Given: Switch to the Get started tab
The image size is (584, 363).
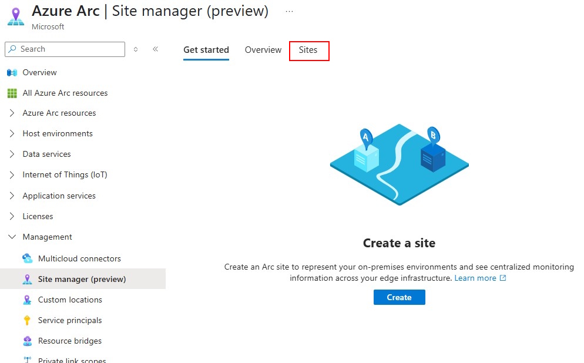Looking at the screenshot, I should (206, 50).
